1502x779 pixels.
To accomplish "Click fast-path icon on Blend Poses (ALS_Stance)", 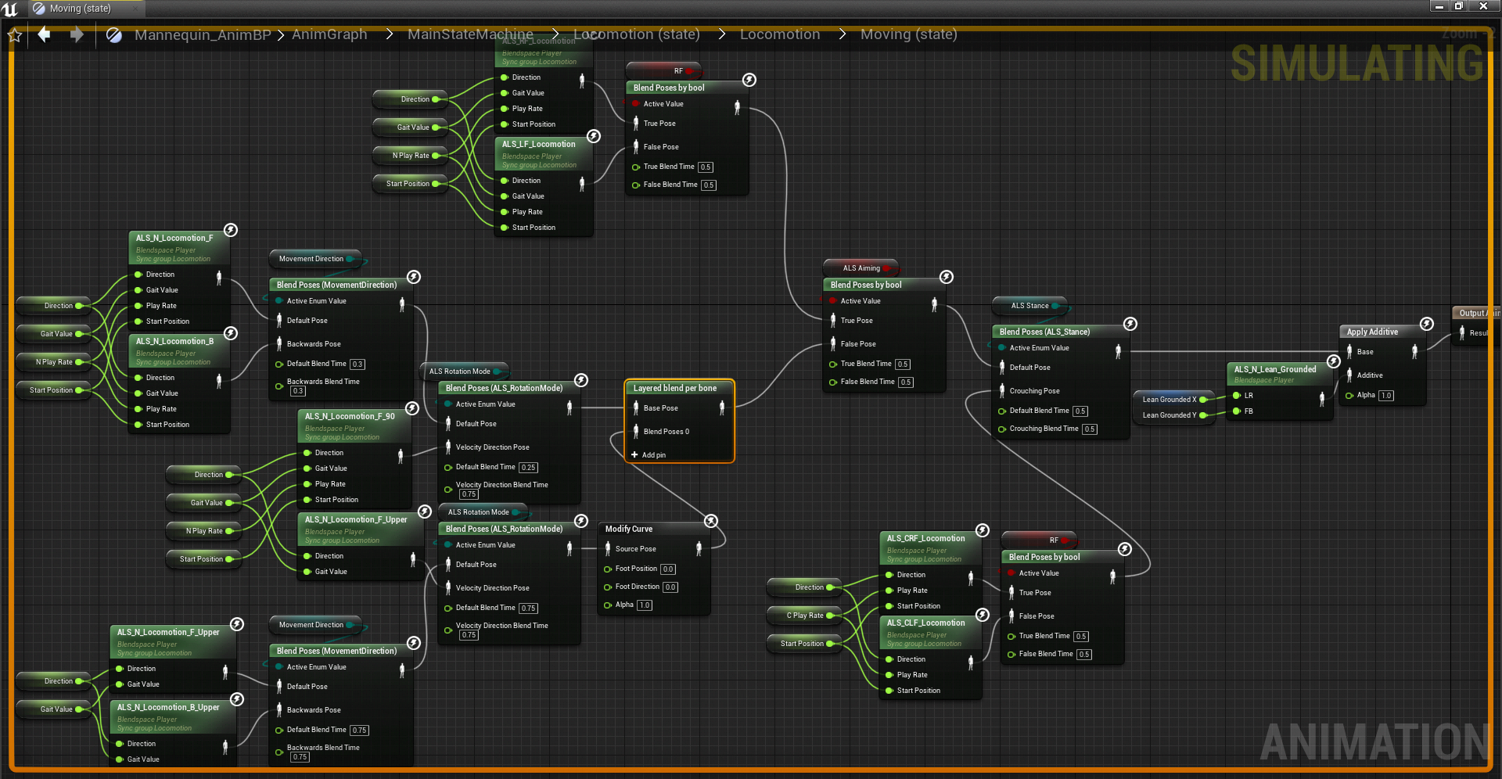I will pyautogui.click(x=1130, y=324).
